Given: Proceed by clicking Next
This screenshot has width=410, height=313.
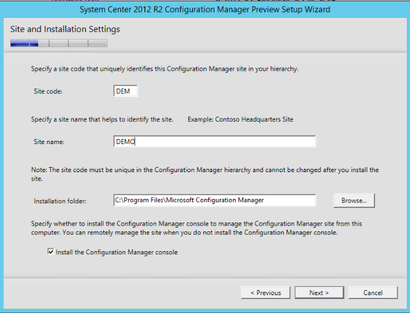Looking at the screenshot, I should (x=318, y=293).
